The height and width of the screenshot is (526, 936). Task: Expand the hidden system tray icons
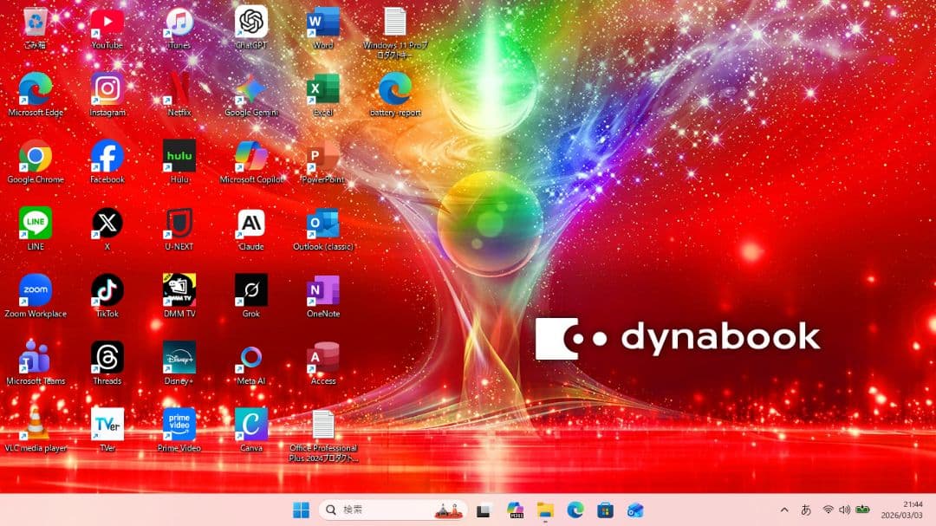click(x=784, y=510)
